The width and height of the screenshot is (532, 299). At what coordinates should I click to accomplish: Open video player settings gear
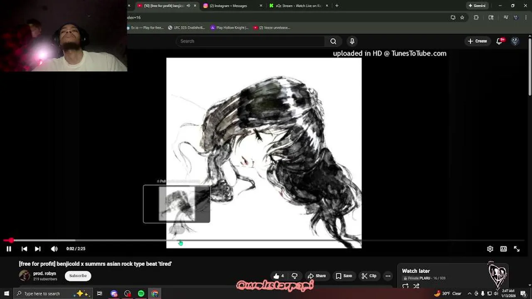tap(490, 249)
